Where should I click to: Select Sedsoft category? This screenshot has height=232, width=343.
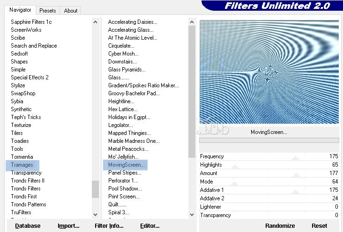(x=19, y=54)
